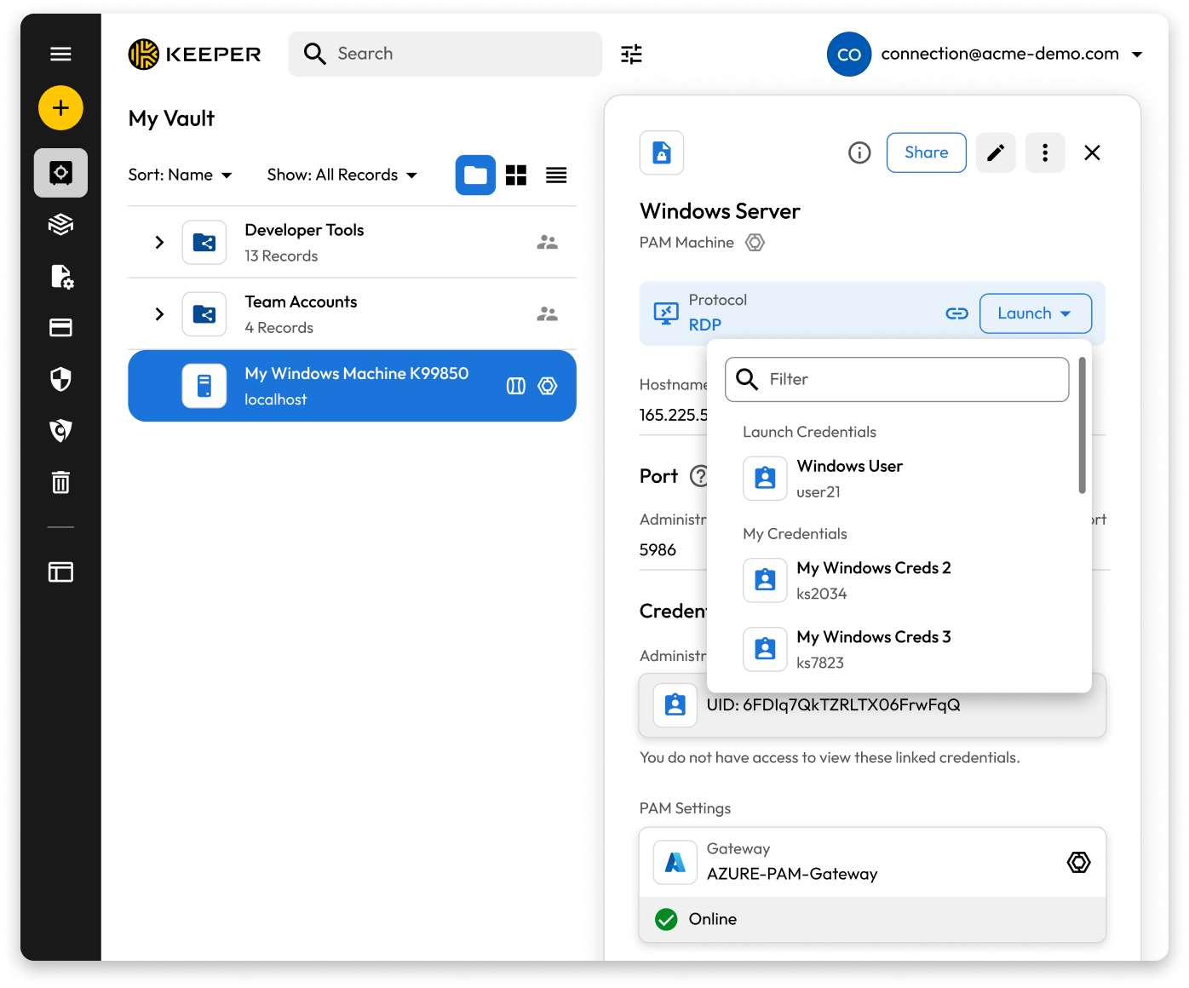Open search filter options icon
Image resolution: width=1189 pixels, height=988 pixels.
(x=631, y=55)
